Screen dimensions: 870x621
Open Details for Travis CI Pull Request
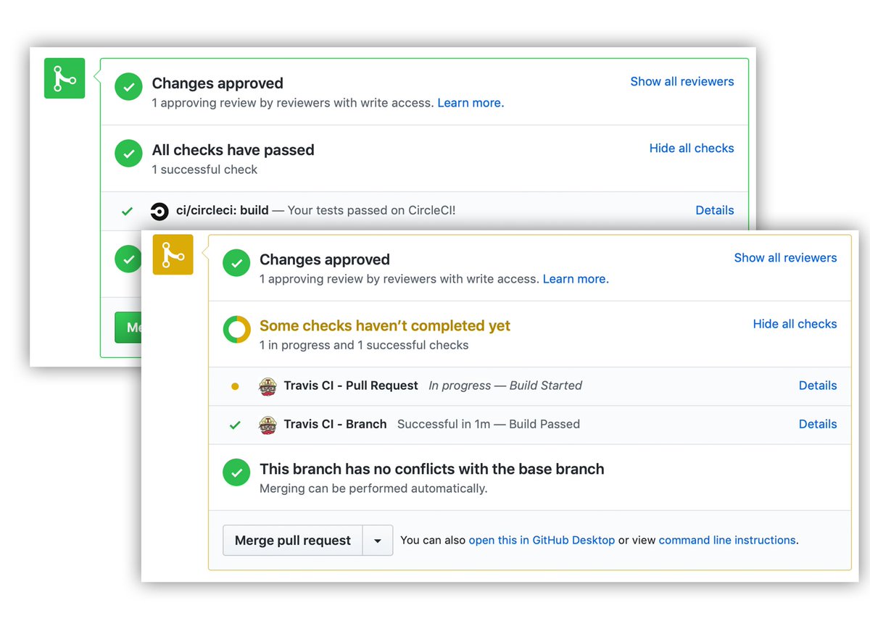pos(818,385)
